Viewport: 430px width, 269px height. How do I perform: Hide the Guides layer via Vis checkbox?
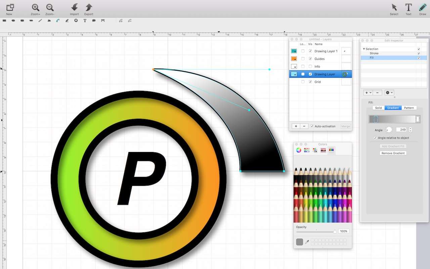(310, 59)
